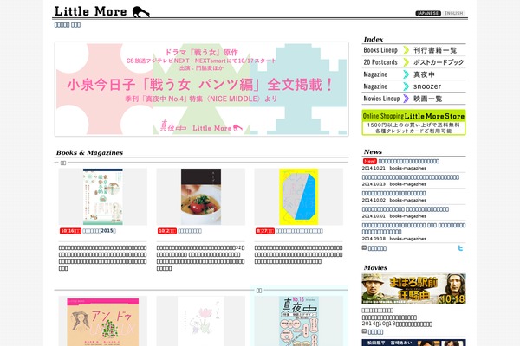
Task: Click the red New! label in News
Action: point(370,161)
